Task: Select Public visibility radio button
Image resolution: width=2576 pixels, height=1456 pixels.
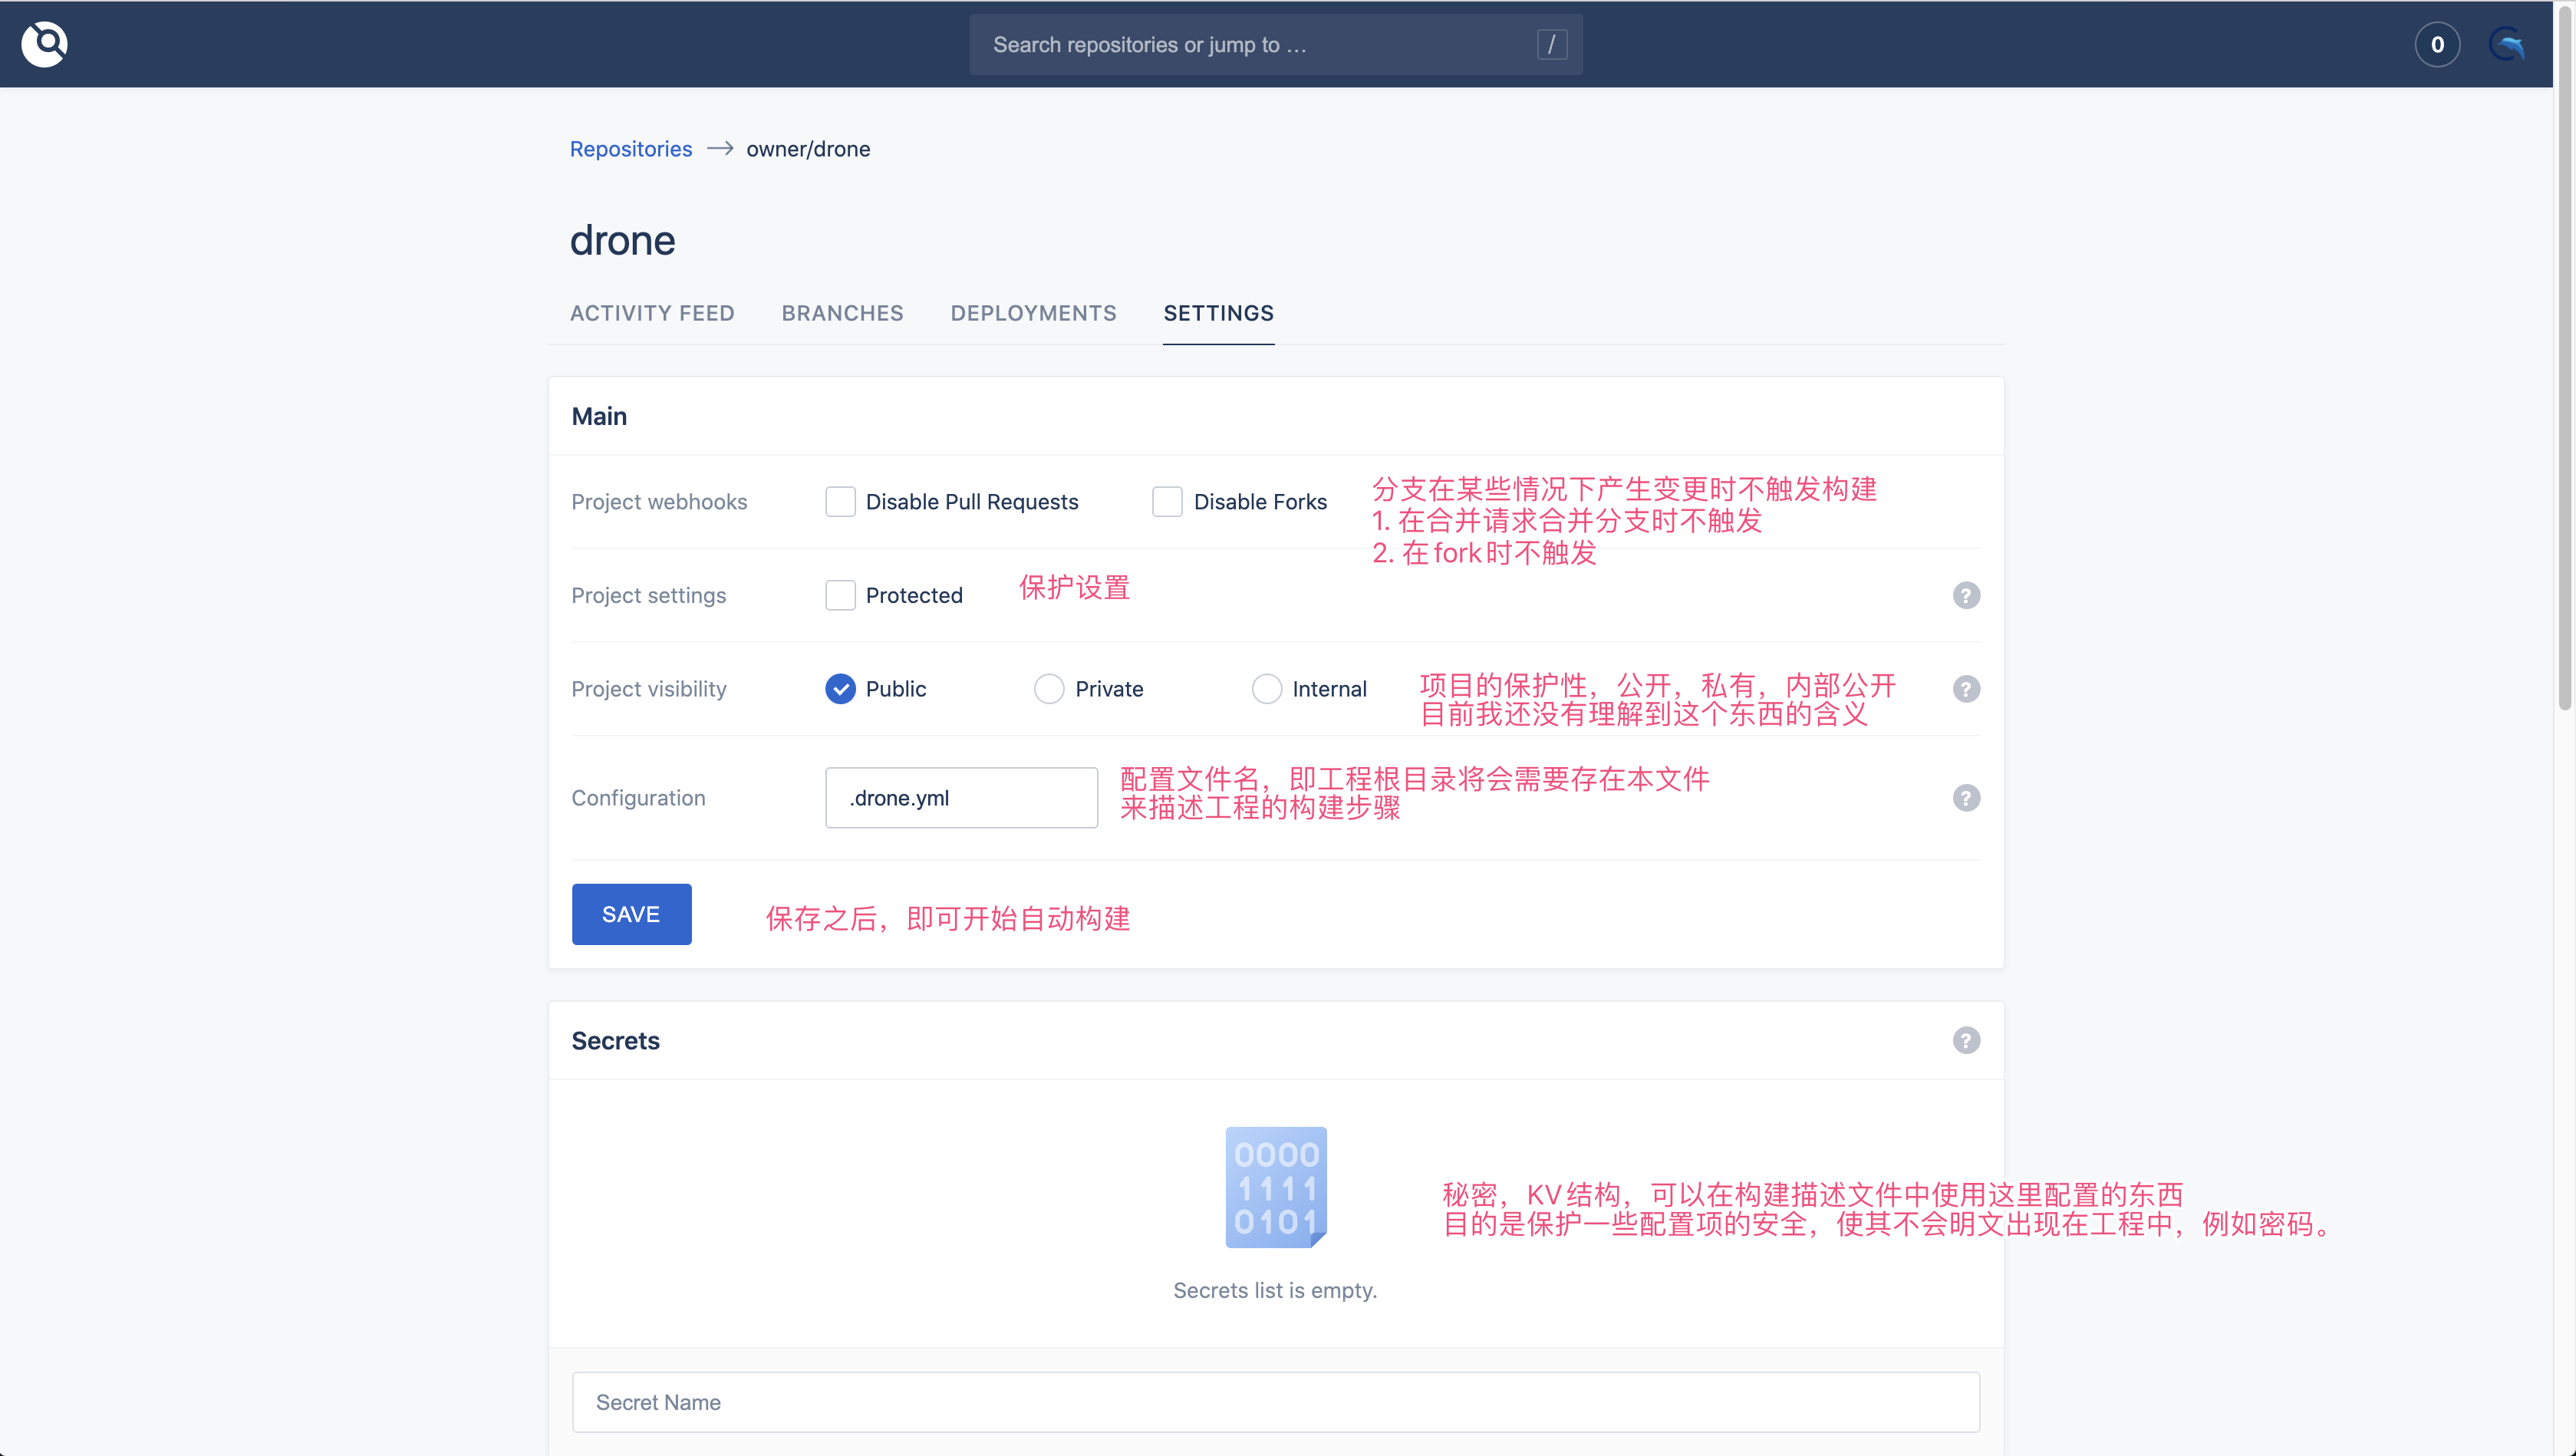Action: click(840, 689)
